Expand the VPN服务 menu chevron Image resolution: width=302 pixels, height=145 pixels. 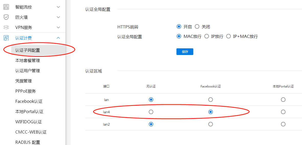[58, 27]
